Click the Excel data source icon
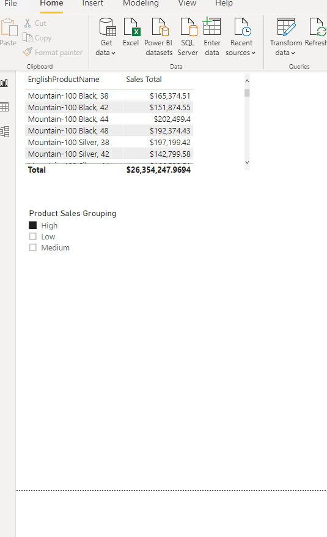Screen dimensions: 327x537 click(x=131, y=28)
